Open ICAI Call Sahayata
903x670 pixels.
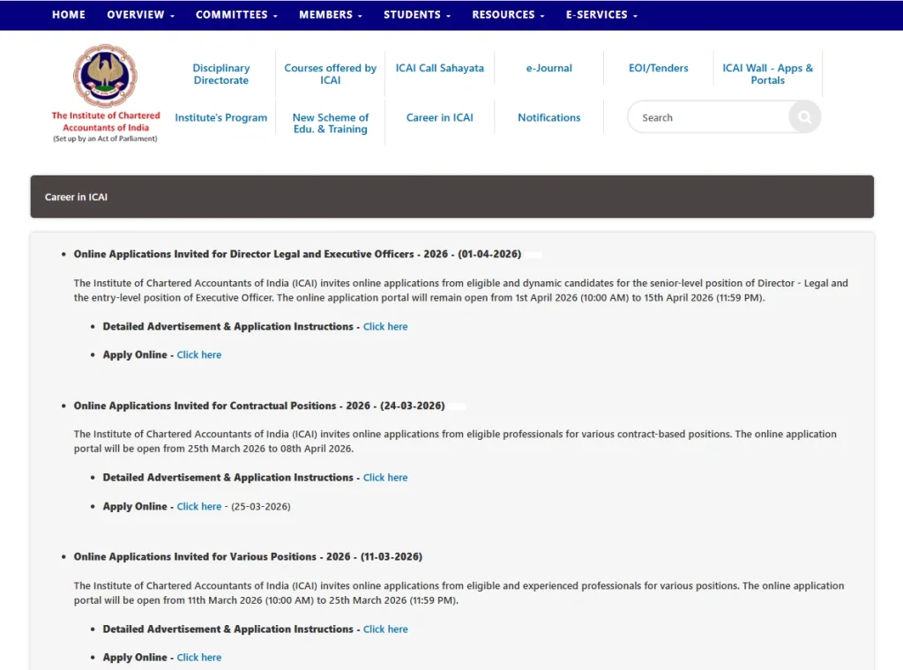click(439, 68)
